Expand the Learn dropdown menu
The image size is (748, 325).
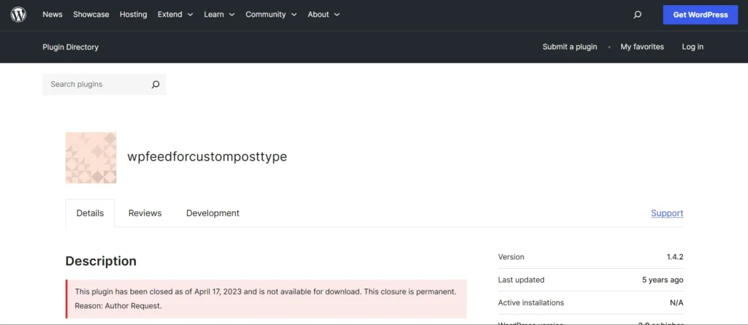219,15
